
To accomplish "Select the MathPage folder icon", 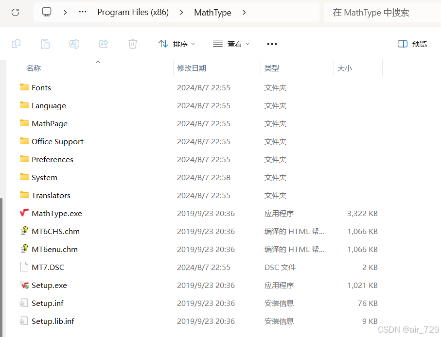I will pyautogui.click(x=24, y=123).
